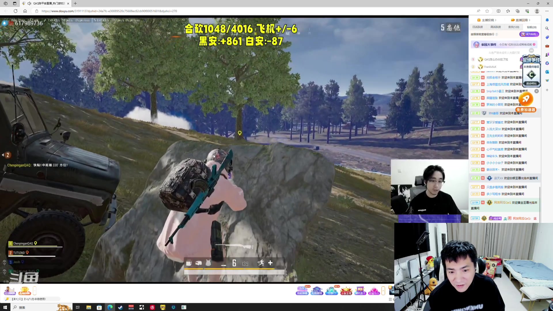The width and height of the screenshot is (553, 311).
Task: Open the 斗鱼至尊 crown icon
Action: coord(346,291)
